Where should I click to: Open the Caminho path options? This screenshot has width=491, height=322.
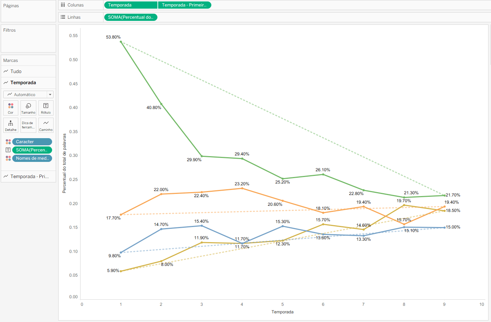(46, 125)
